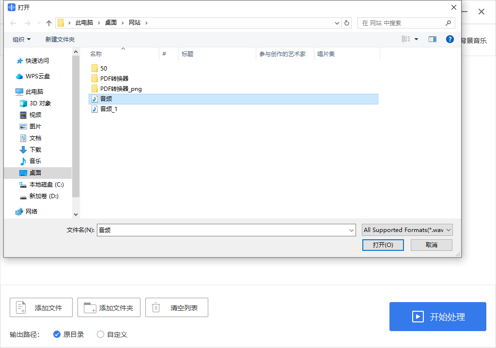This screenshot has width=496, height=348.
Task: Select 桌面 in the sidebar
Action: click(38, 173)
